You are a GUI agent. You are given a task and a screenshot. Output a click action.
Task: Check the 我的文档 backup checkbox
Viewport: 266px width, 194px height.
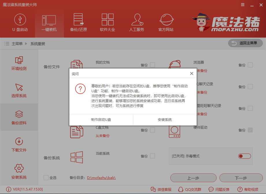pyautogui.click(x=154, y=65)
